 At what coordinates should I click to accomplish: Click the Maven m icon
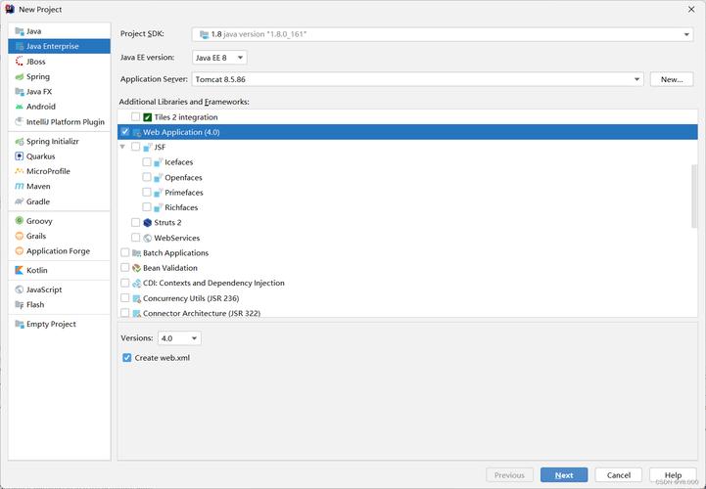20,186
